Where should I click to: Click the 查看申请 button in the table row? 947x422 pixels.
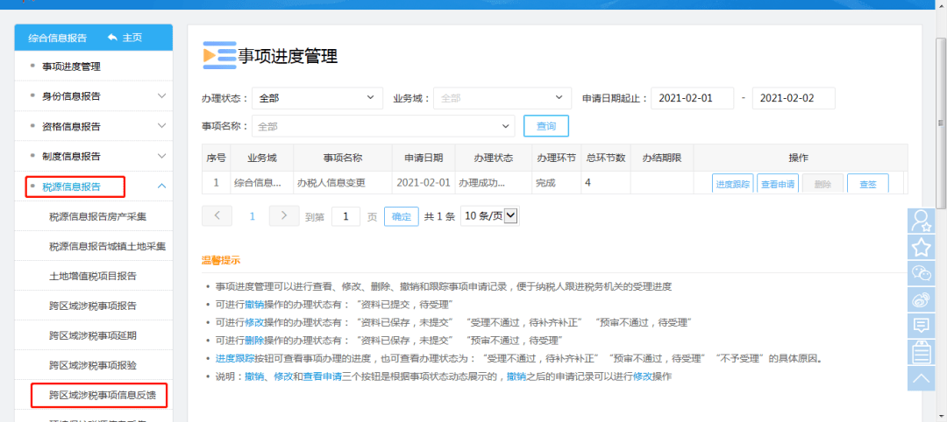click(x=778, y=184)
